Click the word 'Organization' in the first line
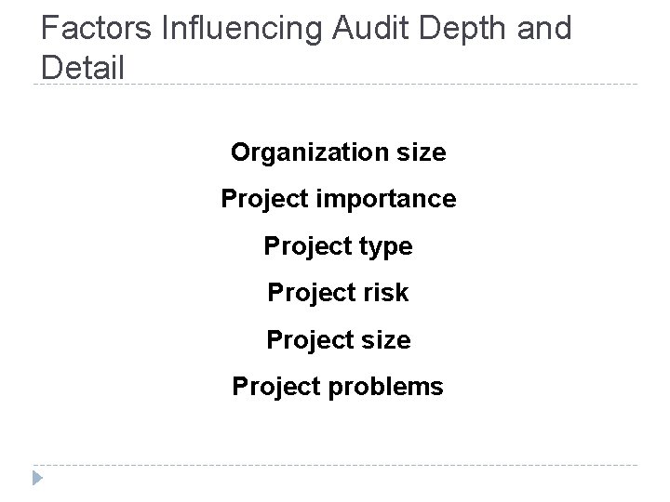This screenshot has height=502, width=670. tap(310, 152)
